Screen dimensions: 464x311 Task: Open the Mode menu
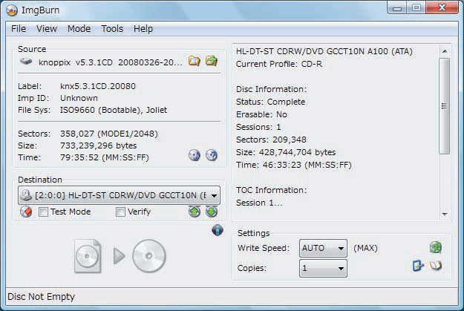point(79,29)
